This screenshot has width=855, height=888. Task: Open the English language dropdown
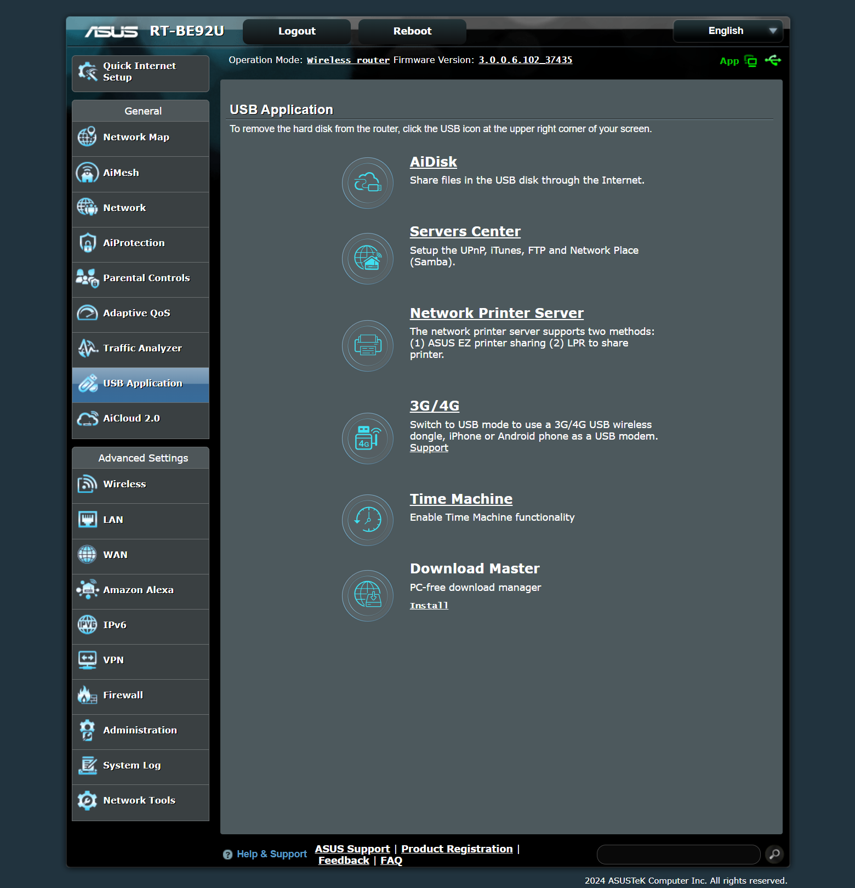coord(728,31)
